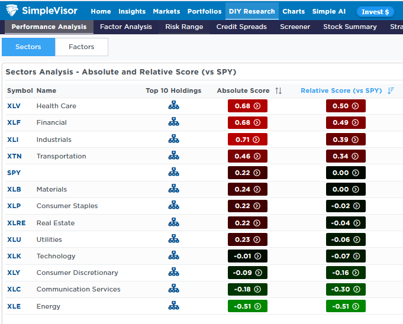
Task: Open Top 10 Holdings icon for XLY
Action: pyautogui.click(x=174, y=271)
